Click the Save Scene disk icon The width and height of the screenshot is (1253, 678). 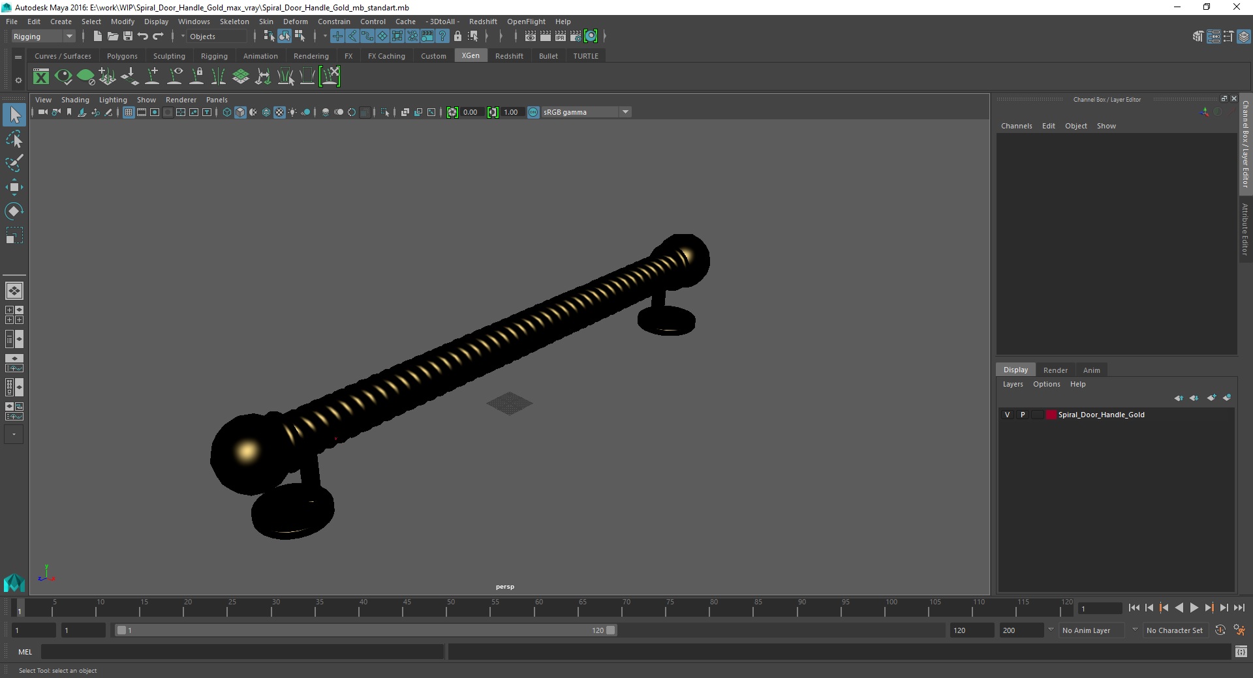point(128,37)
